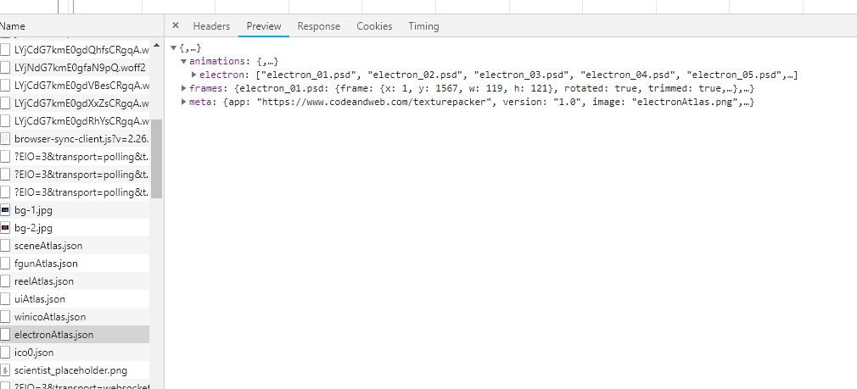The width and height of the screenshot is (857, 389).
Task: Select LYjCdG7kmE0gdQhfsCRgqA font request
Action: click(x=75, y=50)
